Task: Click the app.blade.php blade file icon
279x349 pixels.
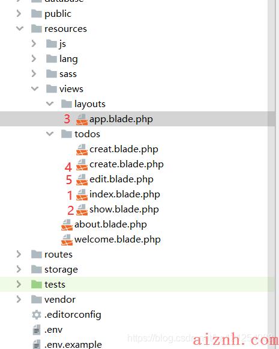Action: [82, 119]
